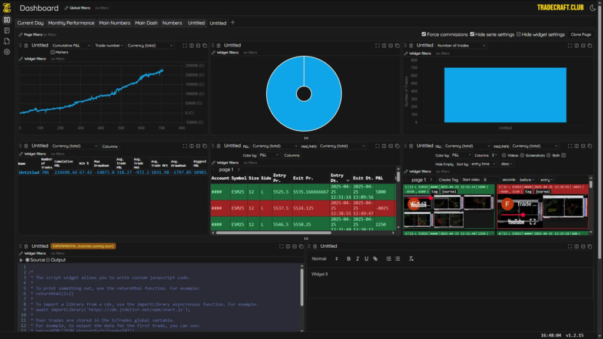The width and height of the screenshot is (603, 339).
Task: Fullscreen the EXPERIMENTAL script widget
Action: click(281, 247)
